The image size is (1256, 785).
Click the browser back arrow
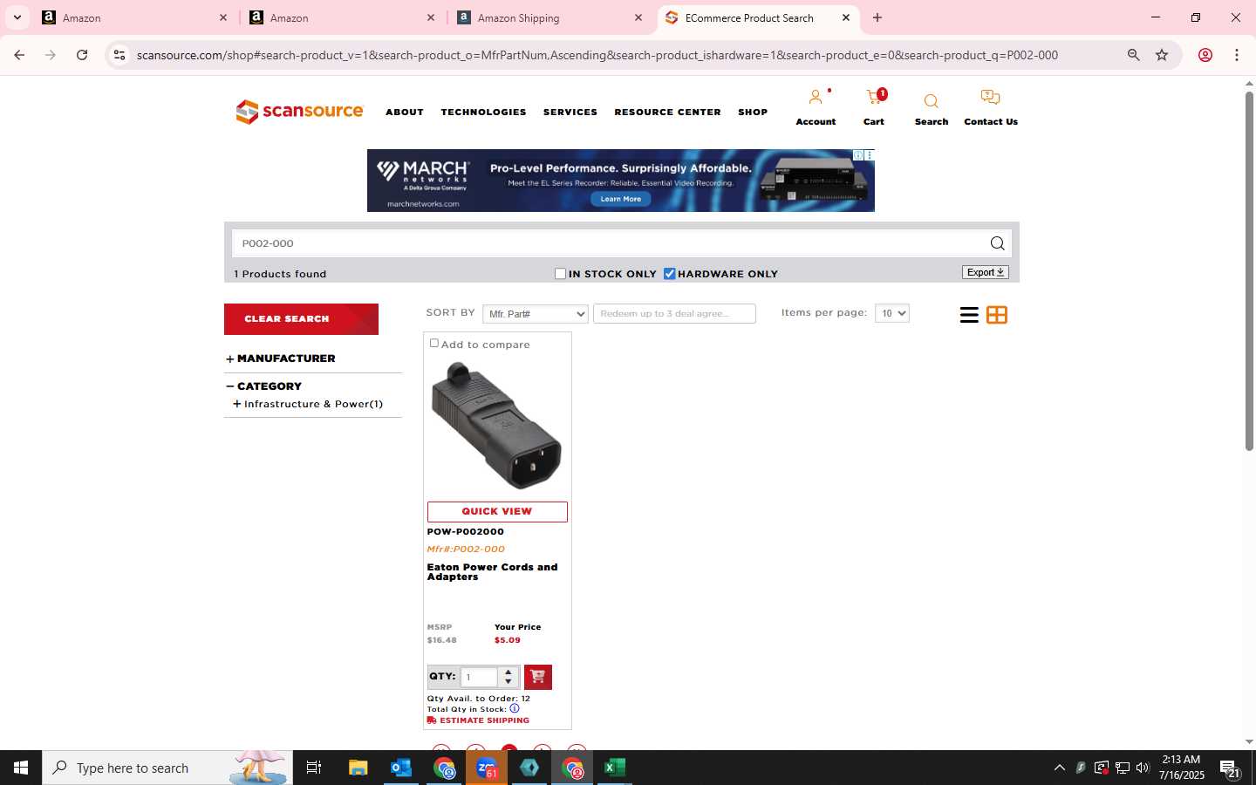(19, 55)
